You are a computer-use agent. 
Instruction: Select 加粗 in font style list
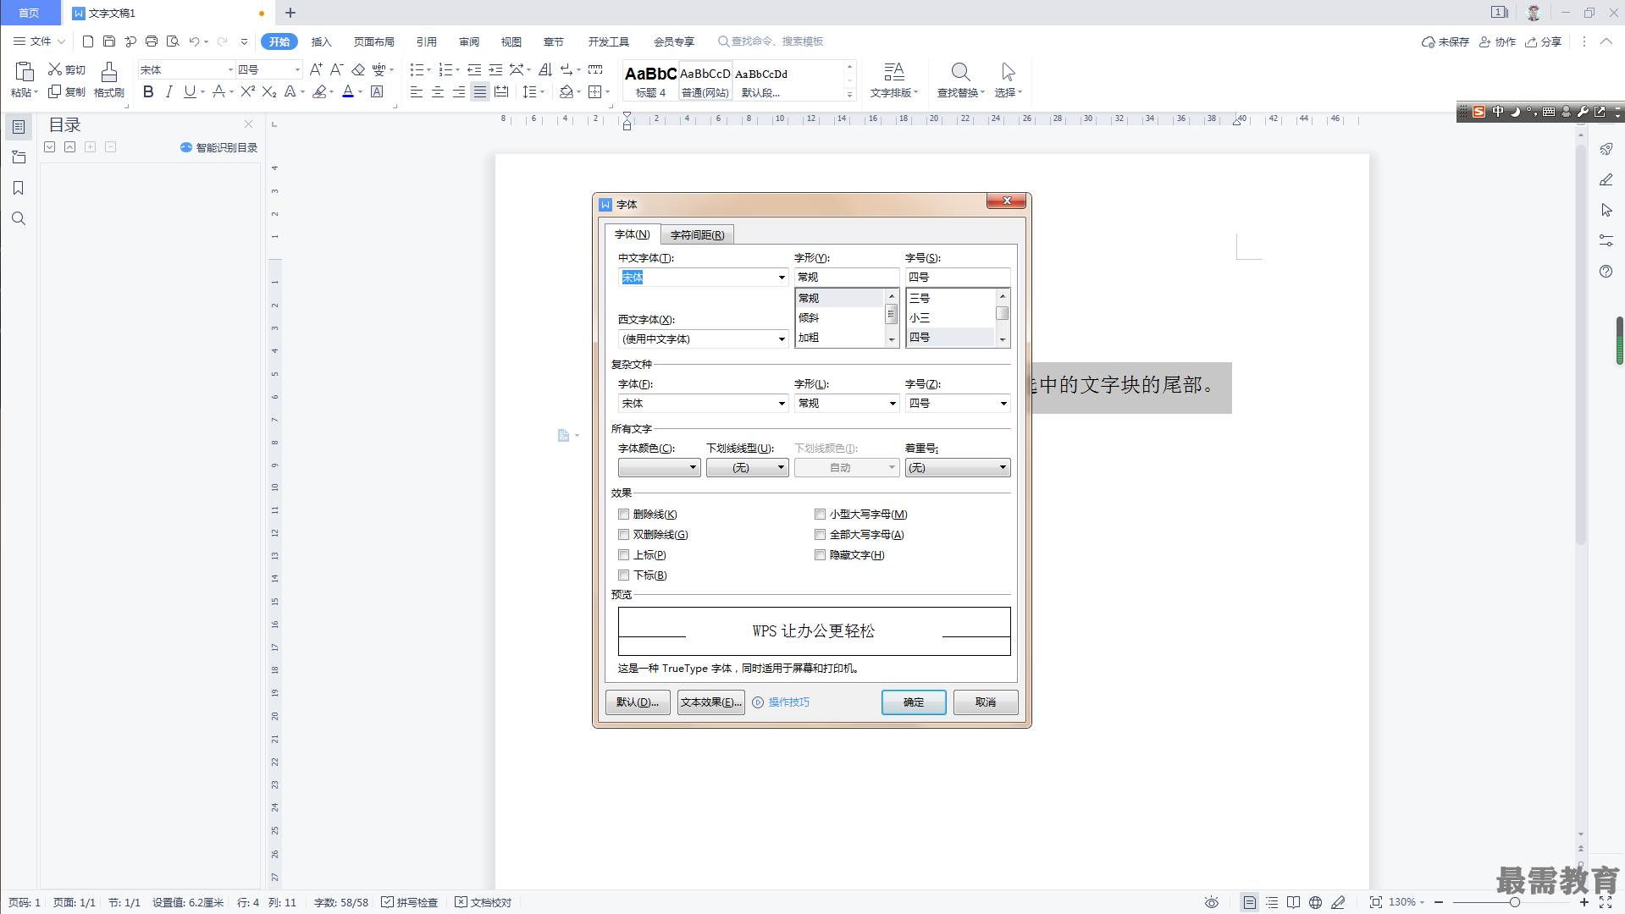[839, 338]
